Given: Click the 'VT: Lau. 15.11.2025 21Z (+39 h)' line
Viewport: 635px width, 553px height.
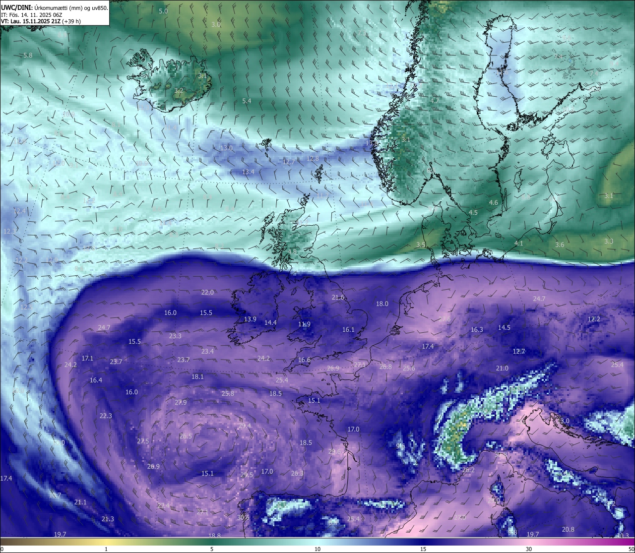Looking at the screenshot, I should tap(41, 21).
